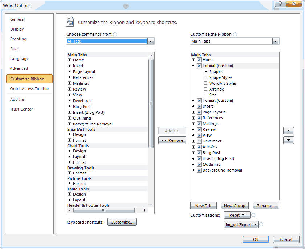Click the Customize Ribbon header icon
This screenshot has width=305, height=249.
[70, 21]
